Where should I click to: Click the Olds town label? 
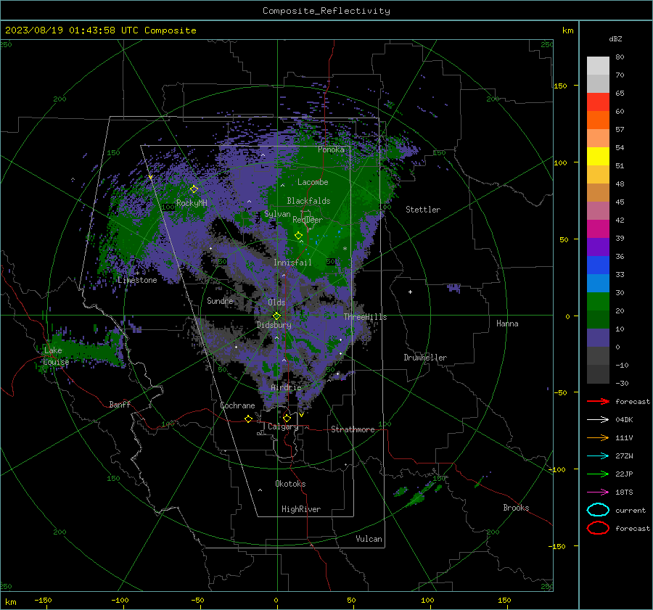276,302
